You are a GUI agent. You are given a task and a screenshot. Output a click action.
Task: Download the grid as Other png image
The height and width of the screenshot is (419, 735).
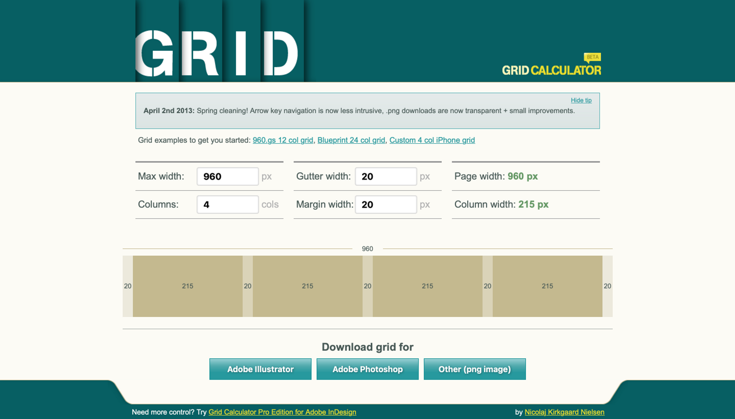coord(474,369)
